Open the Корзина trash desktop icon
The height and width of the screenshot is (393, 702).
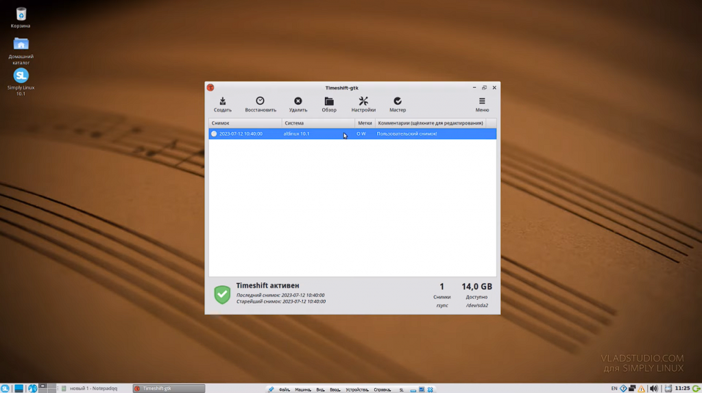pyautogui.click(x=21, y=18)
